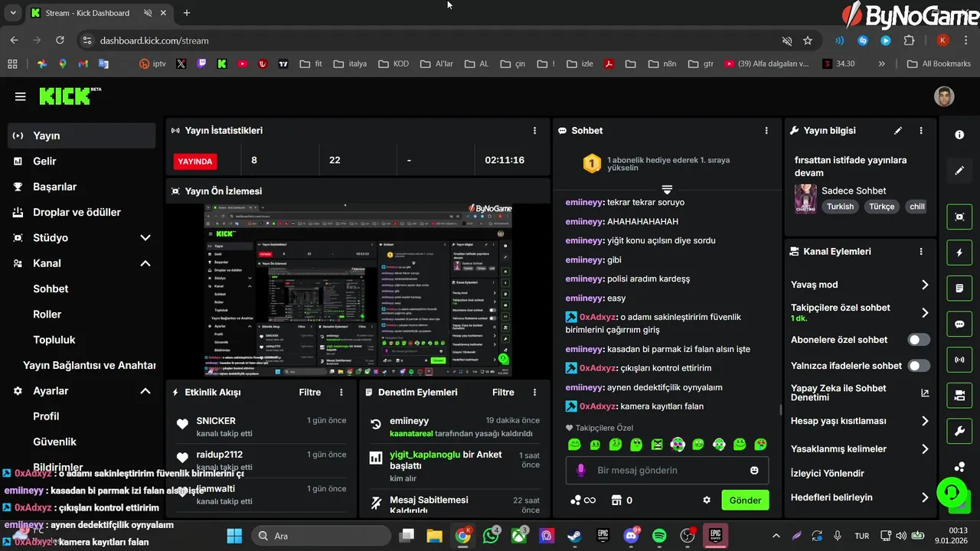Open Yavaş mod options chevron
Image resolution: width=980 pixels, height=551 pixels.
(925, 285)
